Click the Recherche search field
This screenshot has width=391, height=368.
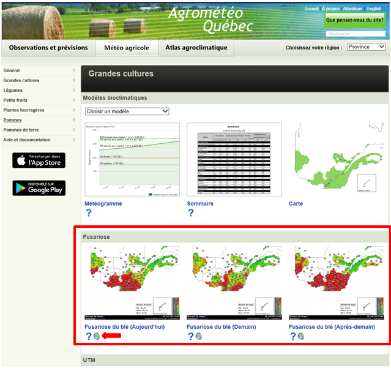[x=355, y=34]
